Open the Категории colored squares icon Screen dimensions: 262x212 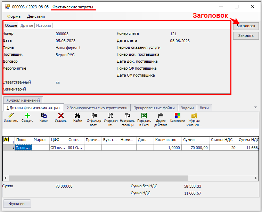[x=178, y=116]
